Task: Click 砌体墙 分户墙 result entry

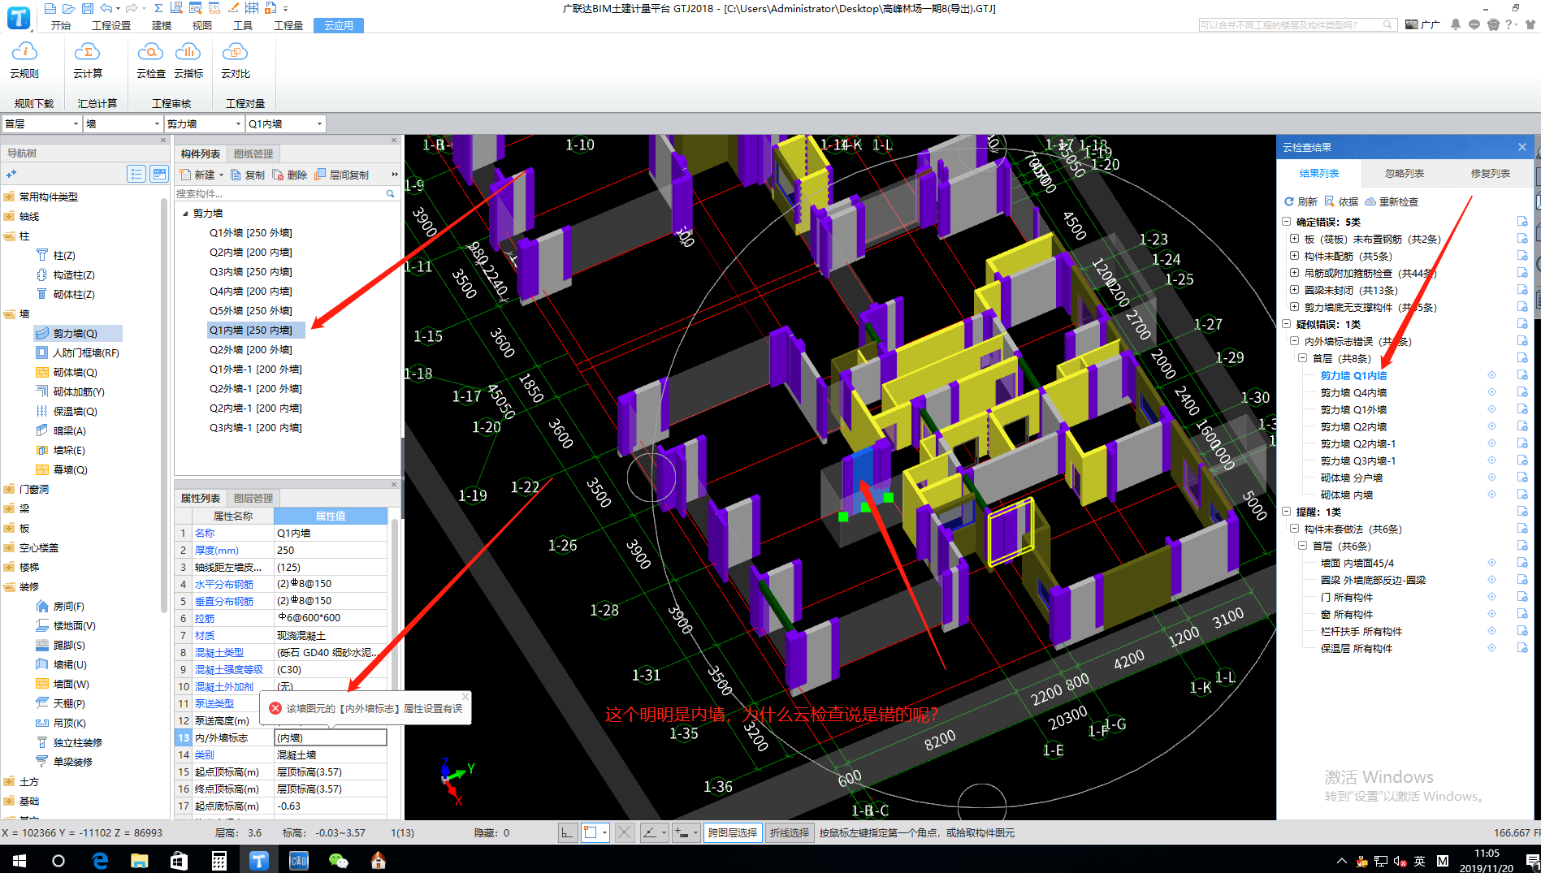Action: click(x=1351, y=478)
